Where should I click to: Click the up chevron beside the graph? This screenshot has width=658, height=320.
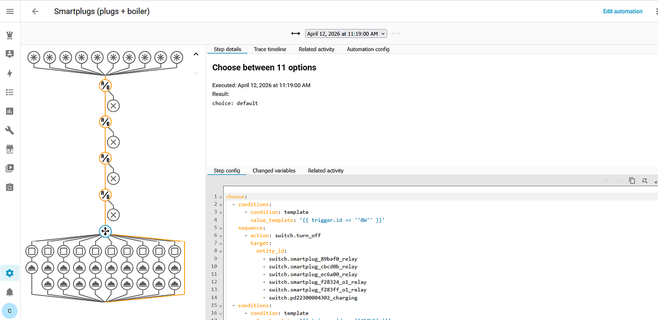[x=195, y=54]
